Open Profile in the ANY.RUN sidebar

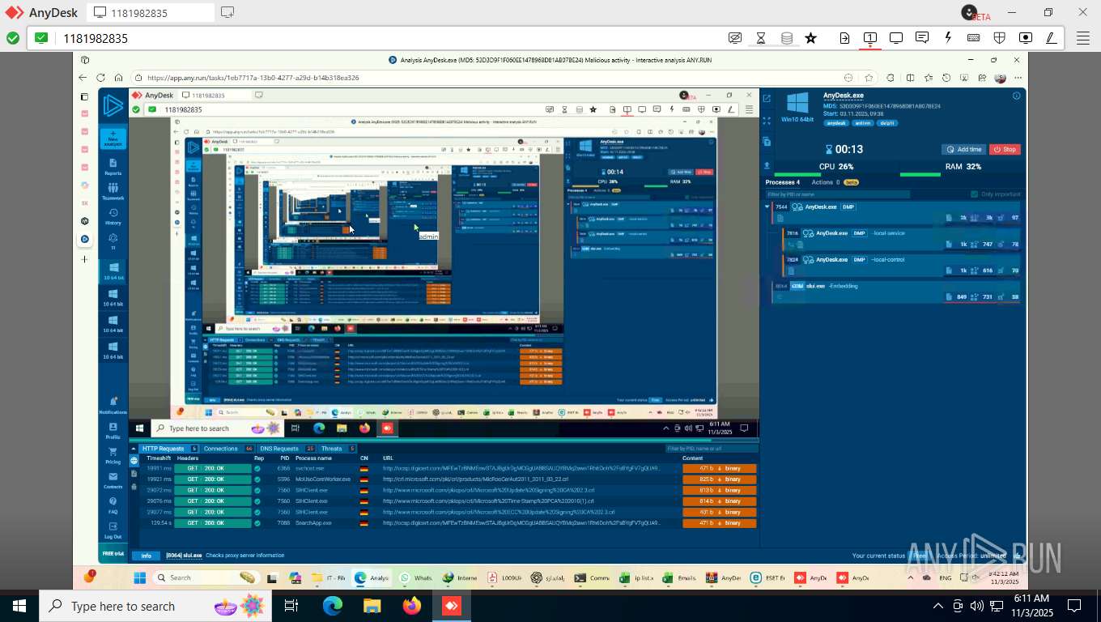pyautogui.click(x=113, y=431)
